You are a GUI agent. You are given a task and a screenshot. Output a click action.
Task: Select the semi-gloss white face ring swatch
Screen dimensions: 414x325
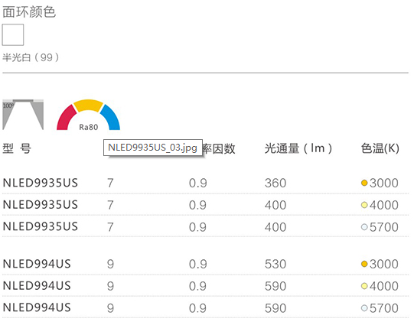click(x=13, y=35)
